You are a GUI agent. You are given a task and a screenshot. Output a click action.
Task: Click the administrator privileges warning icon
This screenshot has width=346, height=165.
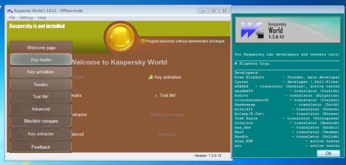(x=143, y=41)
